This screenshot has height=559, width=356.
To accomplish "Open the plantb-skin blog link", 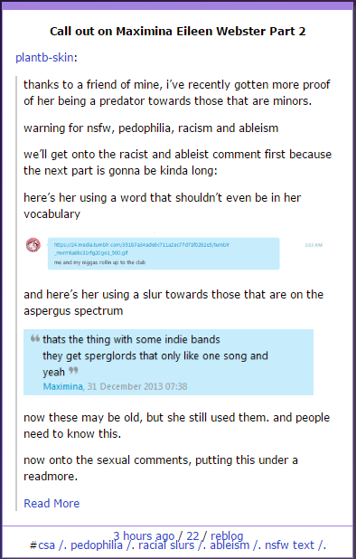I will pos(44,57).
